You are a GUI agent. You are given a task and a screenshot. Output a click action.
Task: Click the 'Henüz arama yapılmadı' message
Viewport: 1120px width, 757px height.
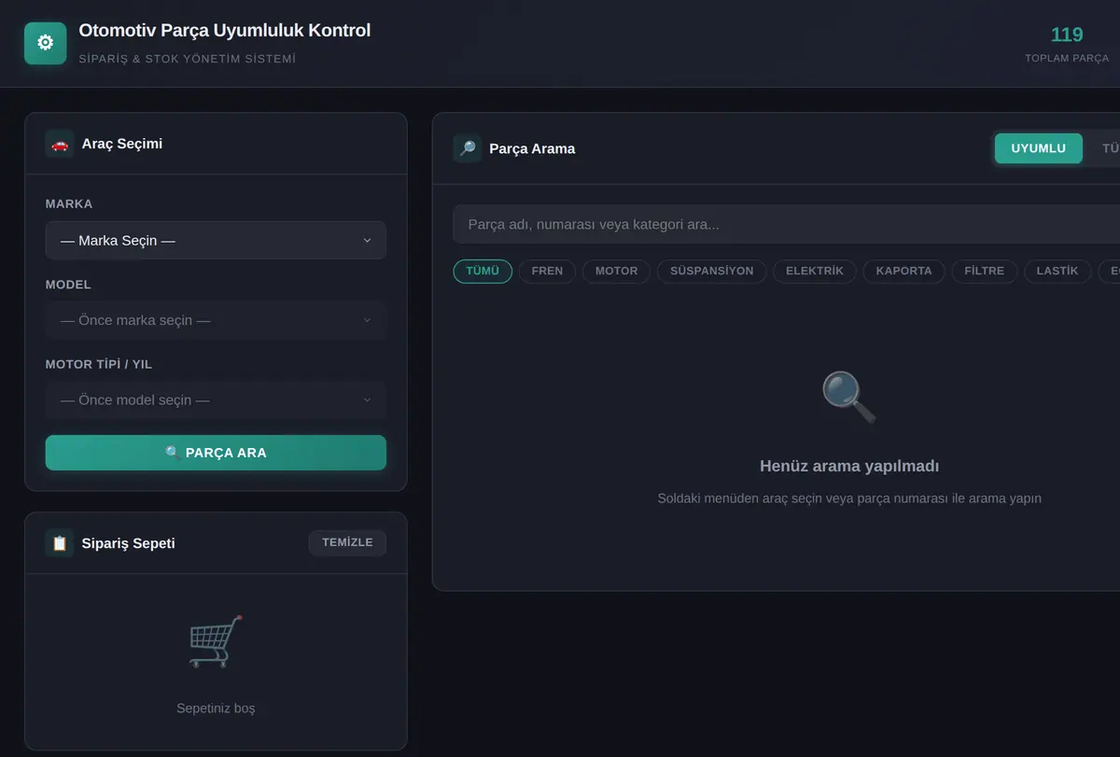pyautogui.click(x=849, y=466)
